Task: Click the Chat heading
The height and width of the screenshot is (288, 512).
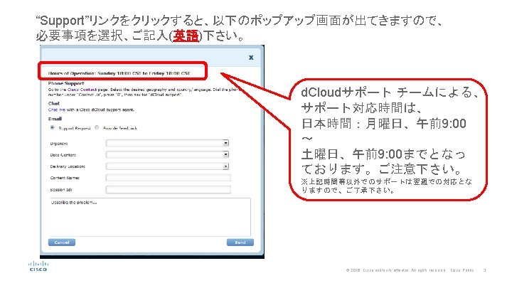Action: (54, 103)
